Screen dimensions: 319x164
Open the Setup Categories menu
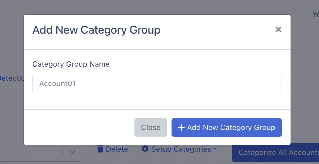(x=179, y=149)
